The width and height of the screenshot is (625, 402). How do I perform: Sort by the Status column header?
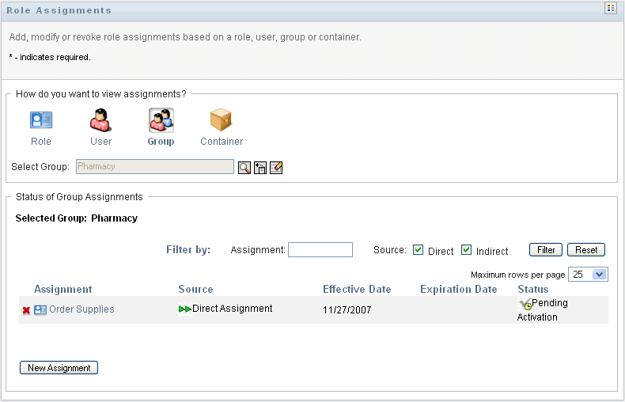(532, 290)
